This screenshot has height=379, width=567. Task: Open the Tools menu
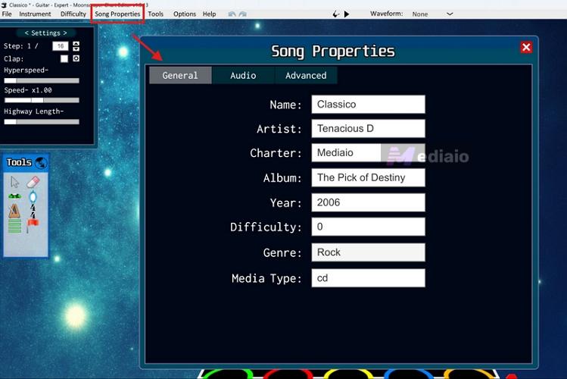tap(155, 14)
